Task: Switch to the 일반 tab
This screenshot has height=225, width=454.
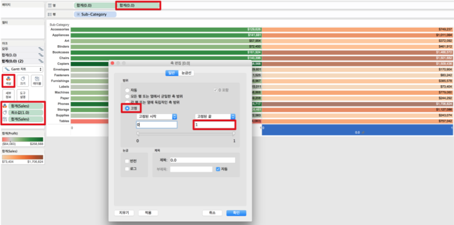Action: [172, 73]
